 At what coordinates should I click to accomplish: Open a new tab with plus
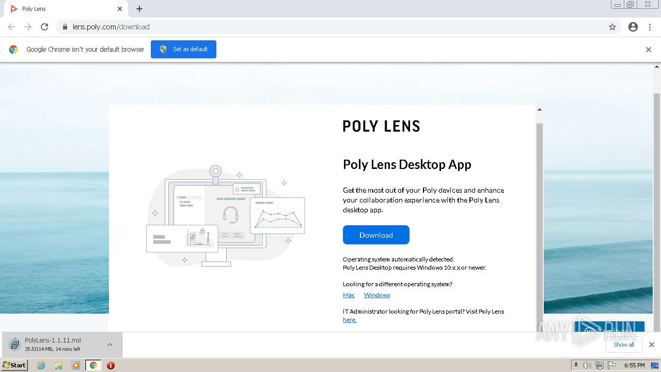(x=139, y=9)
